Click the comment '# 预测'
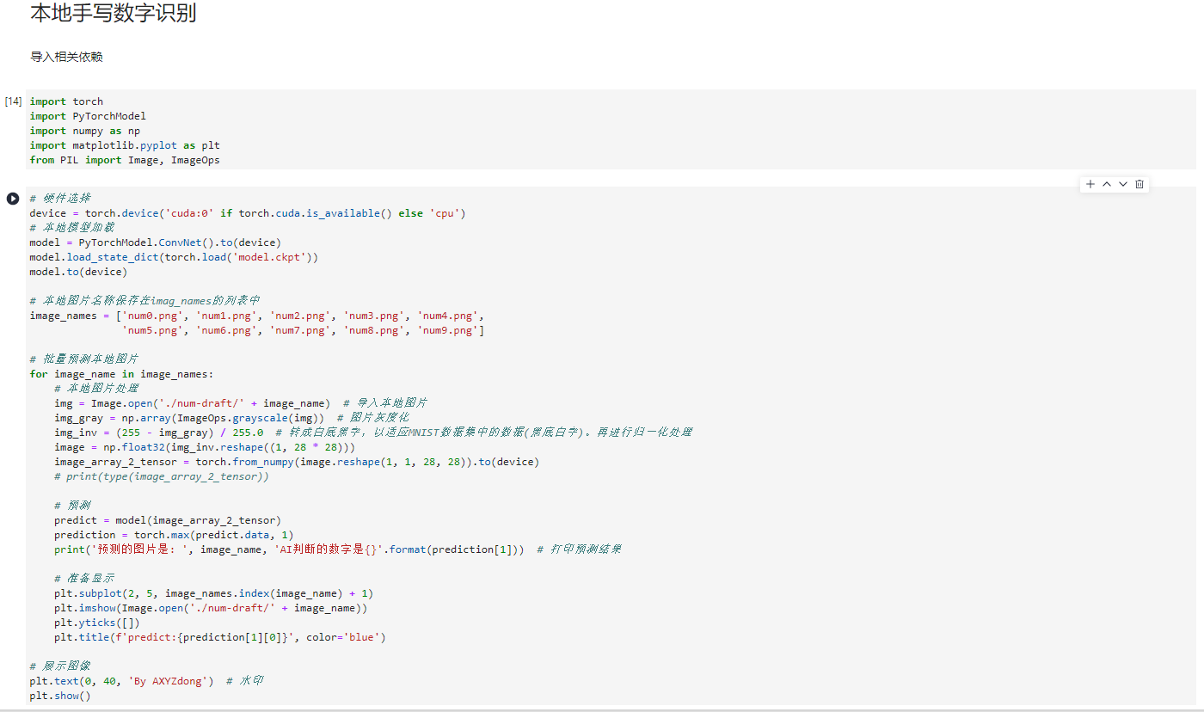The height and width of the screenshot is (712, 1204). click(72, 506)
